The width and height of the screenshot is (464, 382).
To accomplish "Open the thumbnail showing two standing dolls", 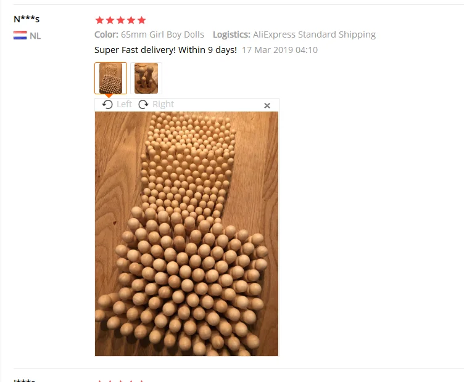I will tap(146, 78).
